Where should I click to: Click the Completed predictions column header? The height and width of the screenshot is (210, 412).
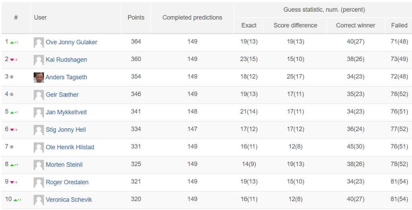192,18
